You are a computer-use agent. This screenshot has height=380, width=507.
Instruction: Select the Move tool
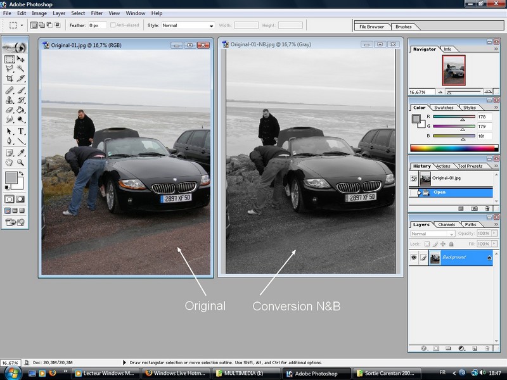(21, 59)
